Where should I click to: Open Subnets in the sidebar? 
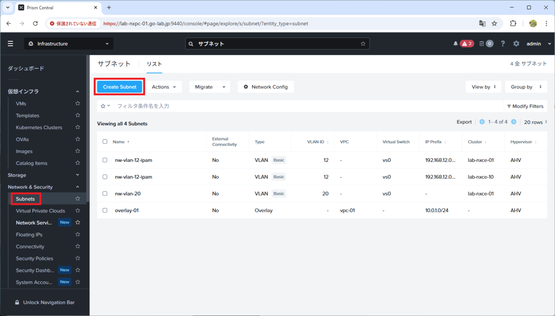click(25, 199)
